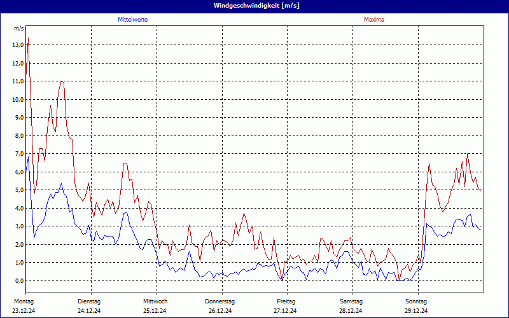Viewport: 509px width, 318px height.
Task: Click the 27.12.24 date label
Action: (x=286, y=311)
